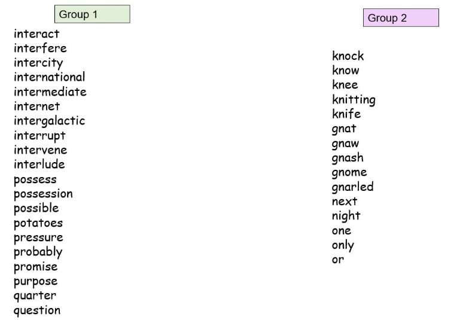Select the word "knitting"
Viewport: 466px width, 320px height.
(x=354, y=100)
